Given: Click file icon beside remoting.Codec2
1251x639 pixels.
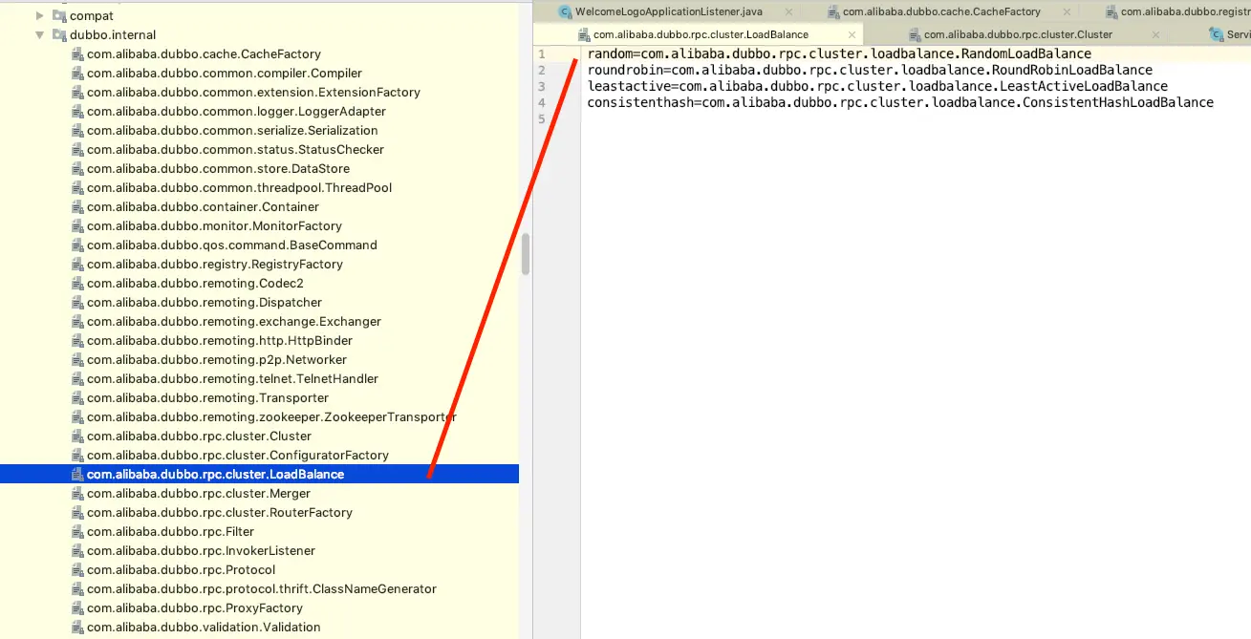Looking at the screenshot, I should click(x=77, y=284).
